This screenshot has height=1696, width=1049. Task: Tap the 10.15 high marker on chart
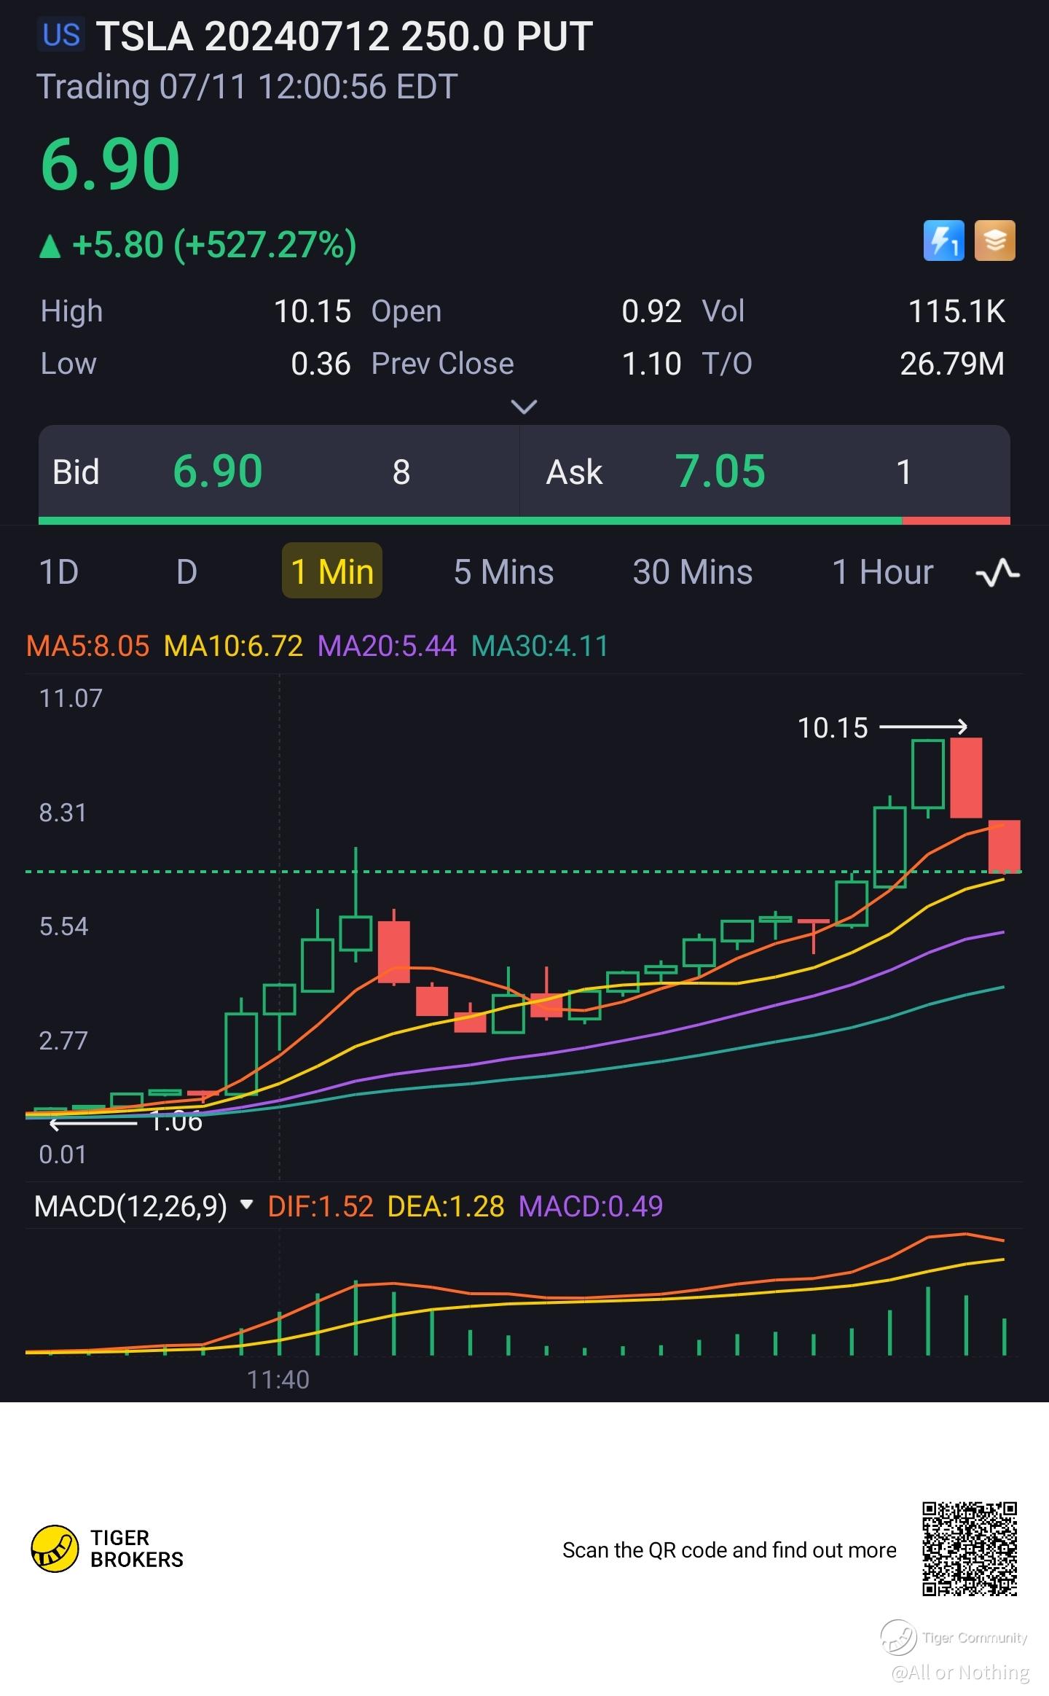pos(833,727)
